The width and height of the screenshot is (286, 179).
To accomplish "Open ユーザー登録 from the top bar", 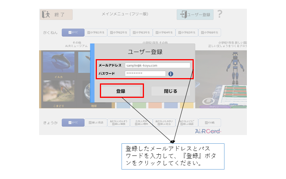I will [195, 15].
